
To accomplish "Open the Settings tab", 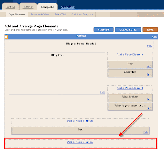I will tap(28, 7).
